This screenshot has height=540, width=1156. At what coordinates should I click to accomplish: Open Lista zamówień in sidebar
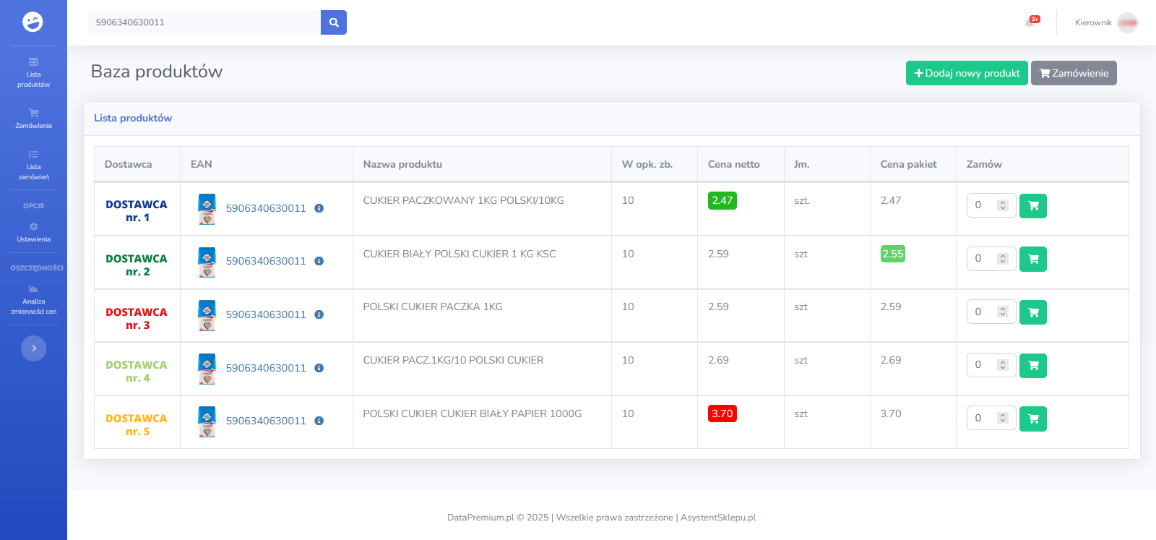[33, 166]
